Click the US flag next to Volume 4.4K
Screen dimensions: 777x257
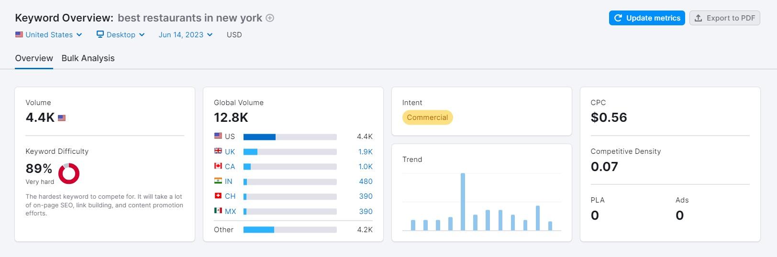pyautogui.click(x=62, y=118)
